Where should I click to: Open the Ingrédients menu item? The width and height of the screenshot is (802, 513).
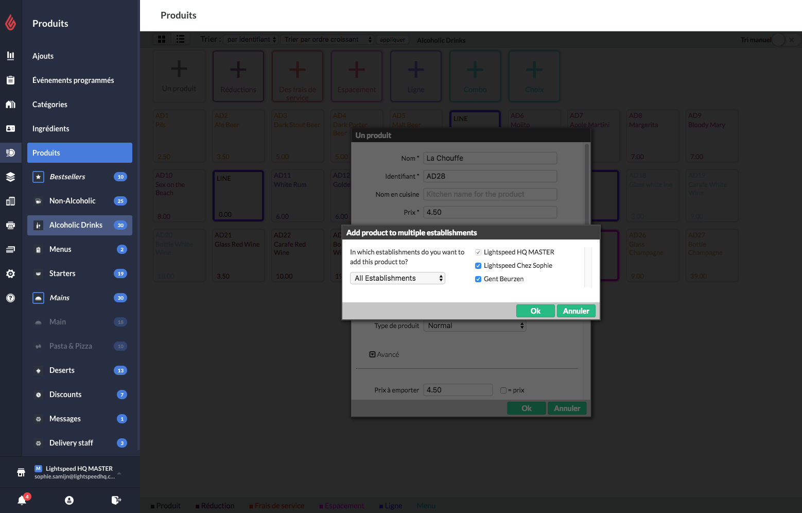[51, 129]
